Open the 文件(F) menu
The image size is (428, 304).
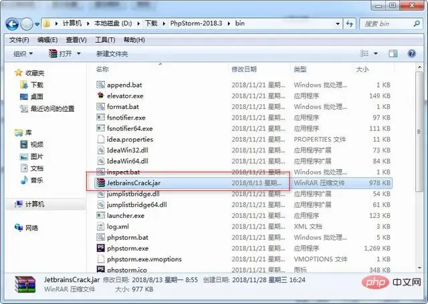pyautogui.click(x=18, y=39)
